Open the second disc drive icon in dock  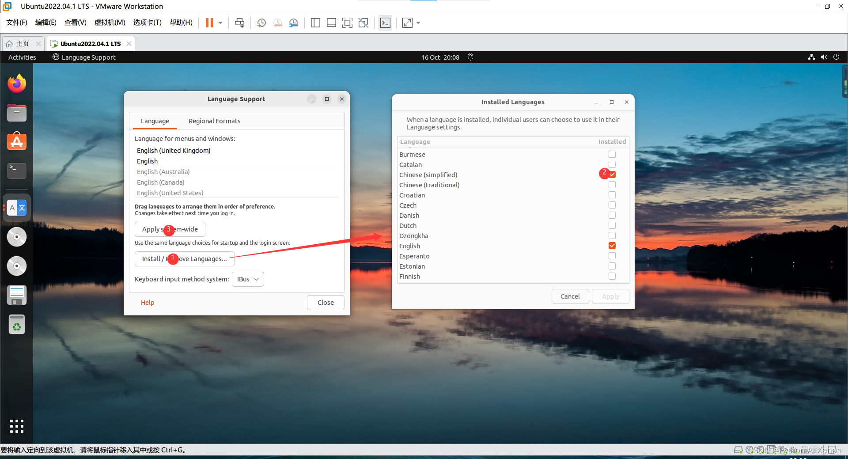tap(17, 266)
